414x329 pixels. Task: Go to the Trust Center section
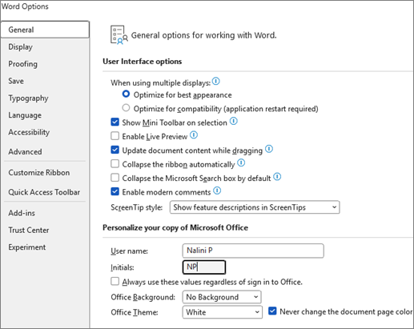29,230
